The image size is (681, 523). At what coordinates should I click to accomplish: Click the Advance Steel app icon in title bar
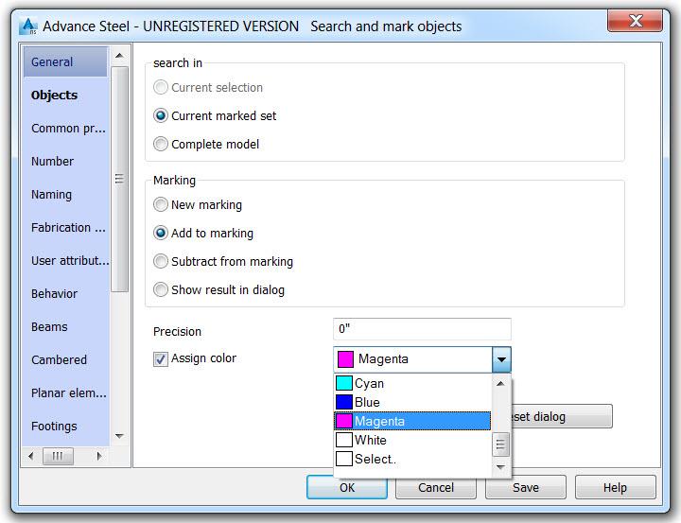(28, 26)
